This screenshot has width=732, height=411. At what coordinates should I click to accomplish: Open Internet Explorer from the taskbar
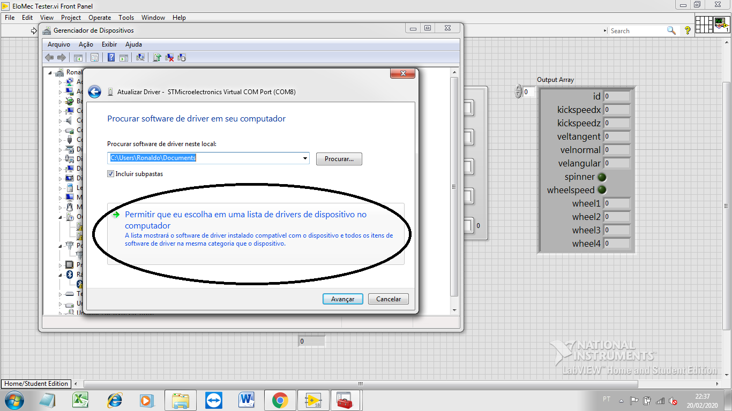tap(114, 400)
